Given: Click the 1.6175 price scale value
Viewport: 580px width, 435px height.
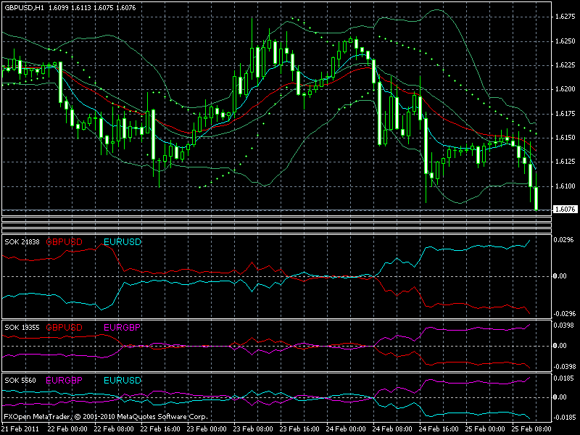Looking at the screenshot, I should click(x=565, y=114).
